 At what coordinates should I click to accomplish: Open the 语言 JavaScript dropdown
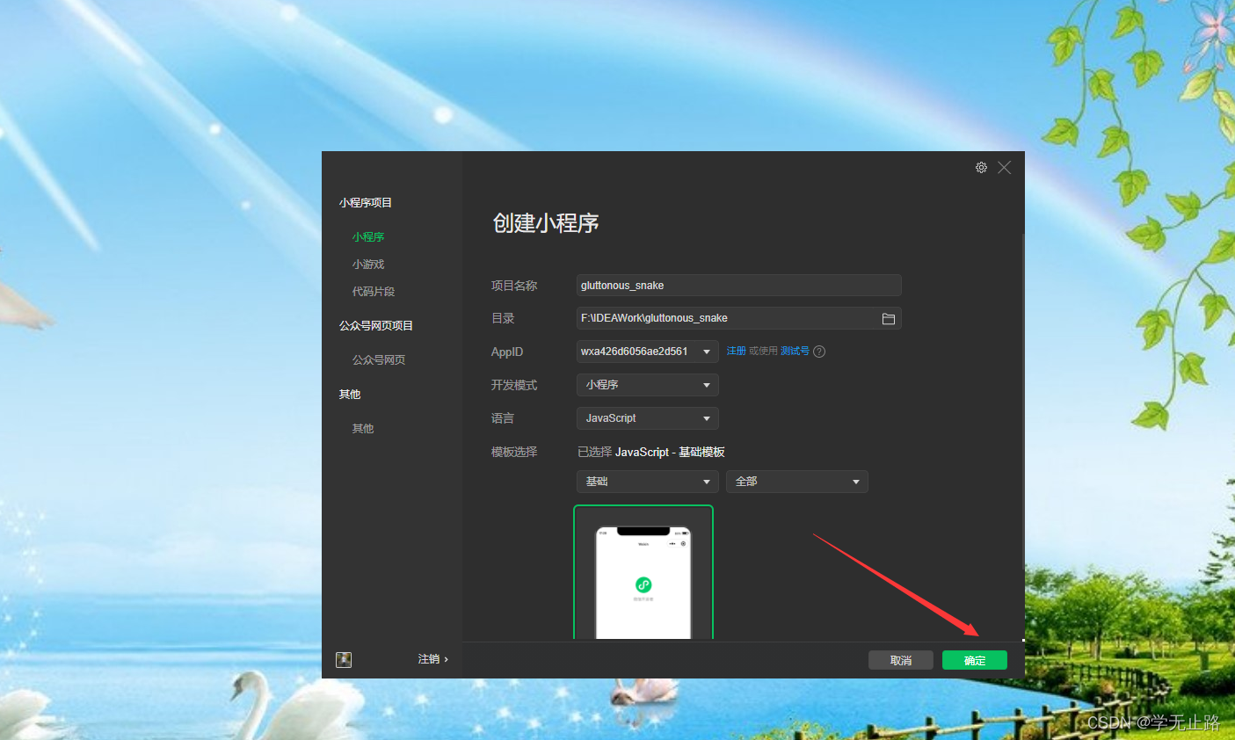[648, 418]
